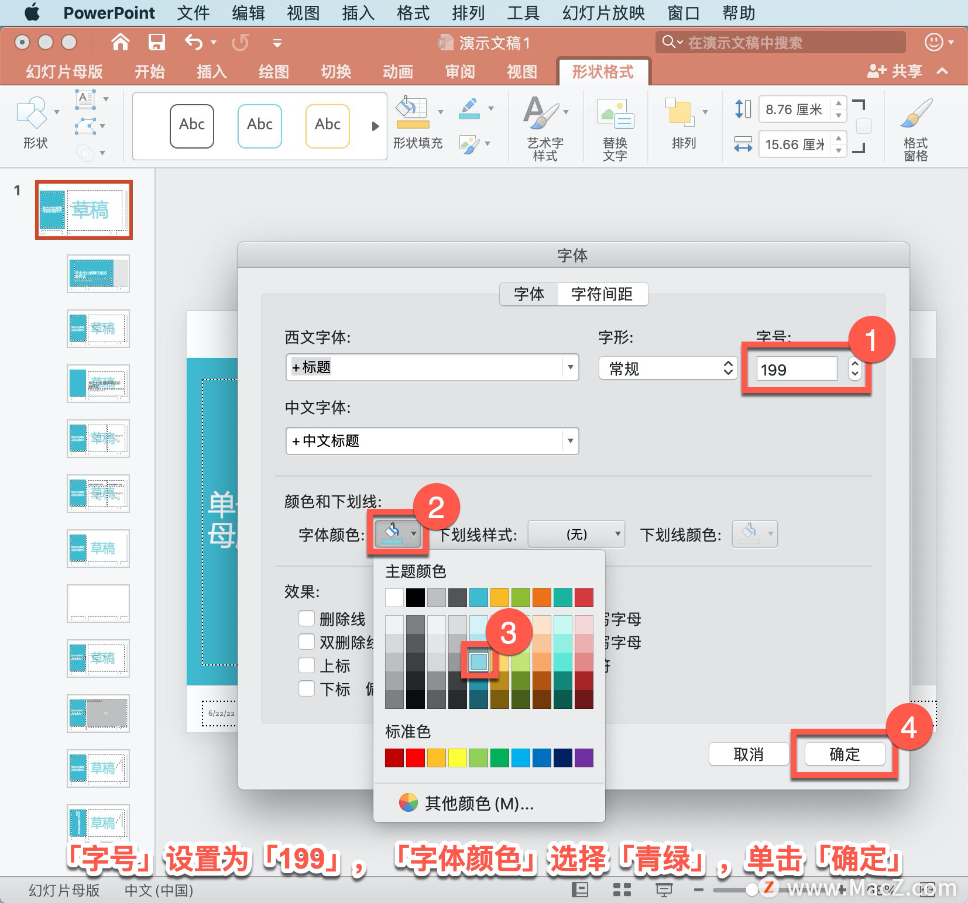Click the text box icon
968x903 pixels.
coord(85,99)
